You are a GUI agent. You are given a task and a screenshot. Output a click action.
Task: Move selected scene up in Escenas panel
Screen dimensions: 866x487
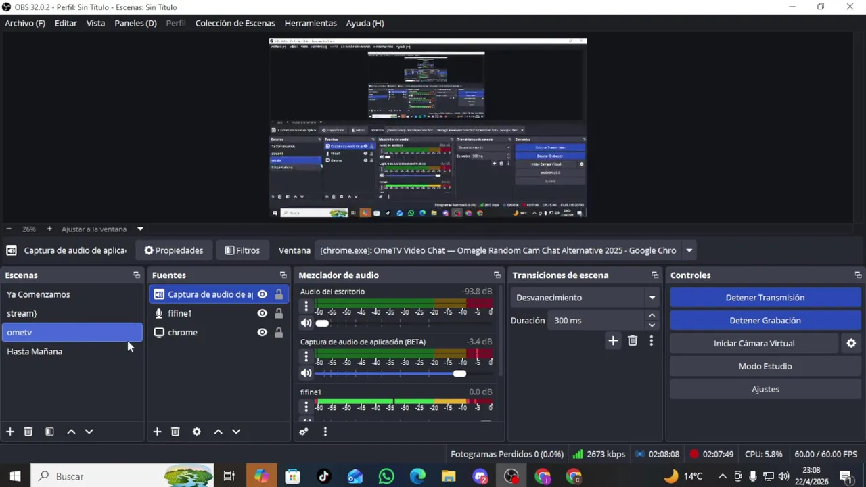pyautogui.click(x=71, y=432)
